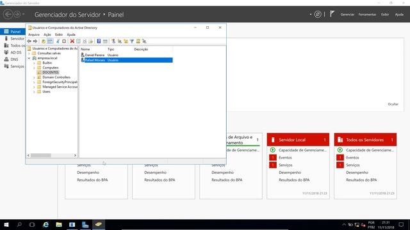This screenshot has width=410, height=230.
Task: Expand the Domain Controllers node
Action: 34,77
